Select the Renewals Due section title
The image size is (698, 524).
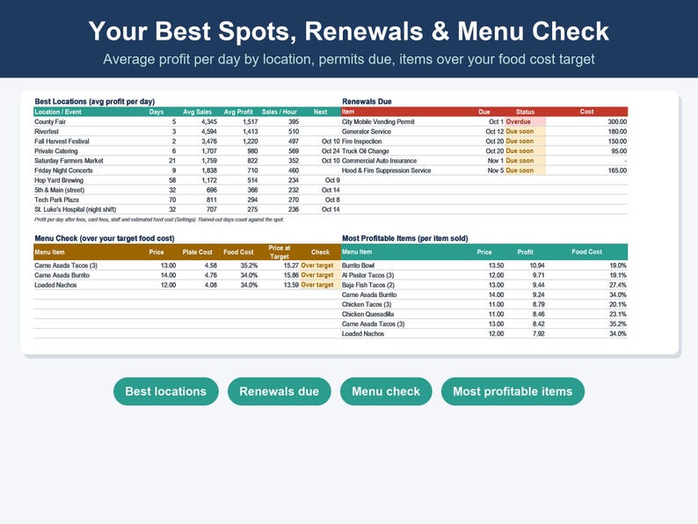pos(367,101)
